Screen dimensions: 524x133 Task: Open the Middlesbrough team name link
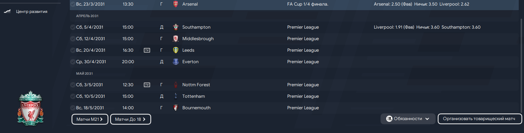[x=198, y=39]
